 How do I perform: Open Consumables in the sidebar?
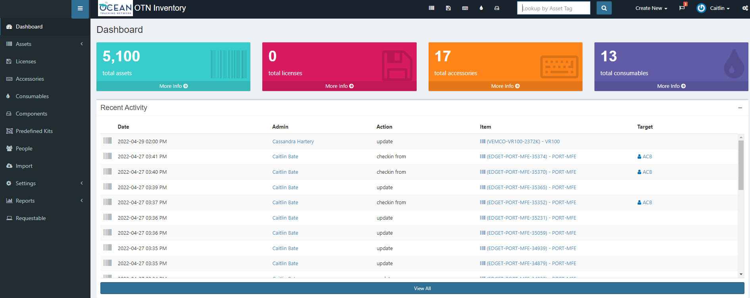[x=45, y=96]
